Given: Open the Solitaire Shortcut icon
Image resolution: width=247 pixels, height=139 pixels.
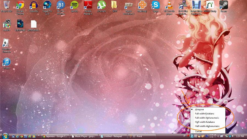Looking at the screenshot, I should [x=6, y=43].
